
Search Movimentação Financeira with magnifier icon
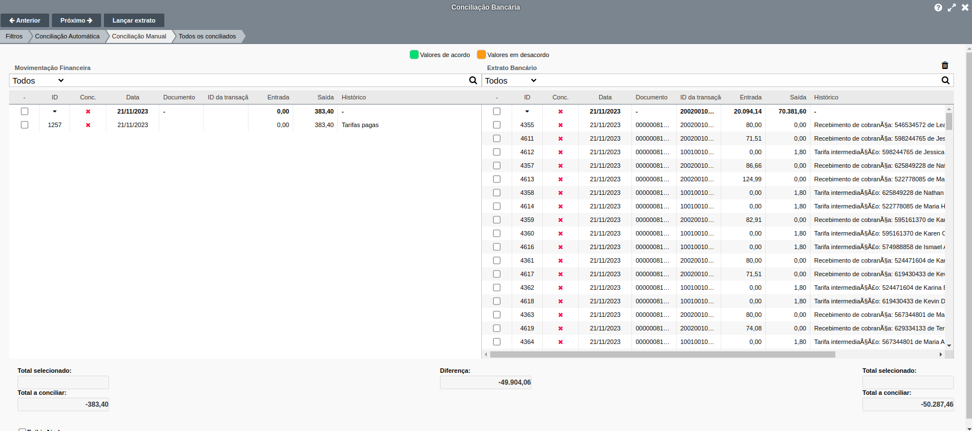[473, 80]
